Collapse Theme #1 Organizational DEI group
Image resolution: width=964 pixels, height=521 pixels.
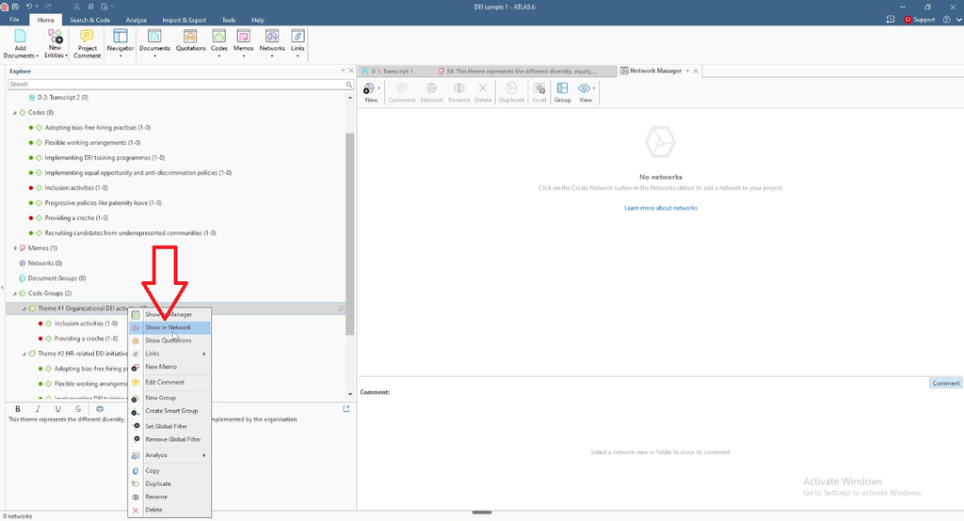(24, 308)
